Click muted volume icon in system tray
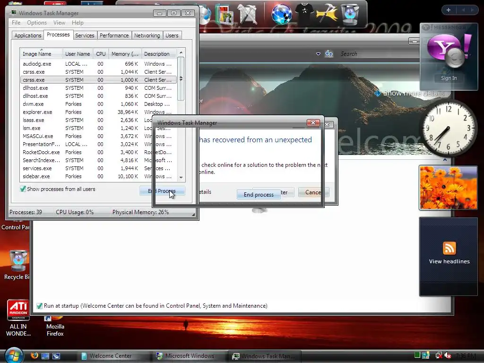Viewport: 484px width, 363px height. point(448,355)
